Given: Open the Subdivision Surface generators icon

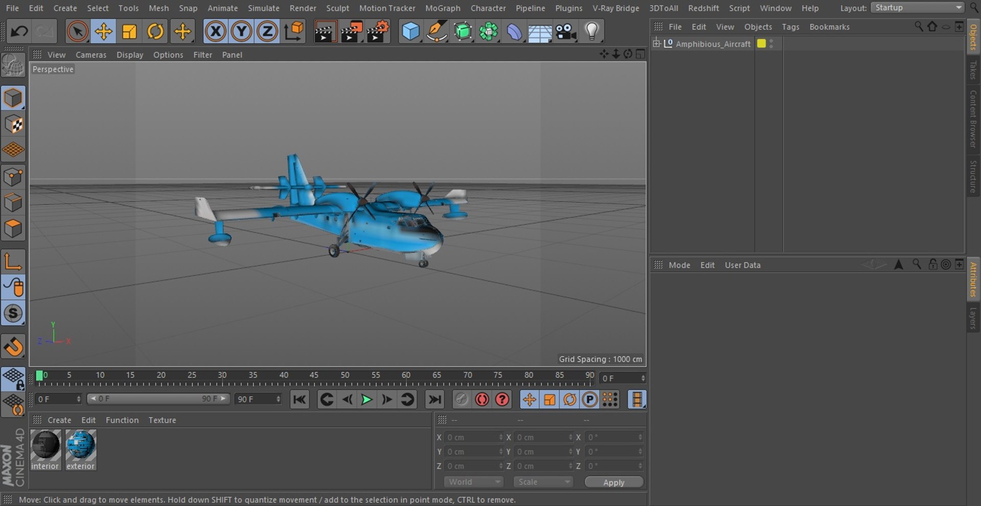Looking at the screenshot, I should tap(463, 32).
